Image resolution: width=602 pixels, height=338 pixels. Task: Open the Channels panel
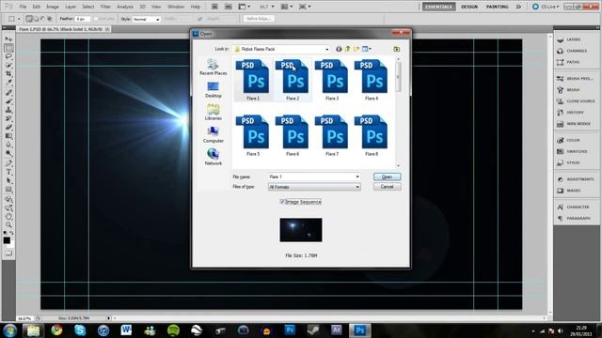click(x=577, y=51)
